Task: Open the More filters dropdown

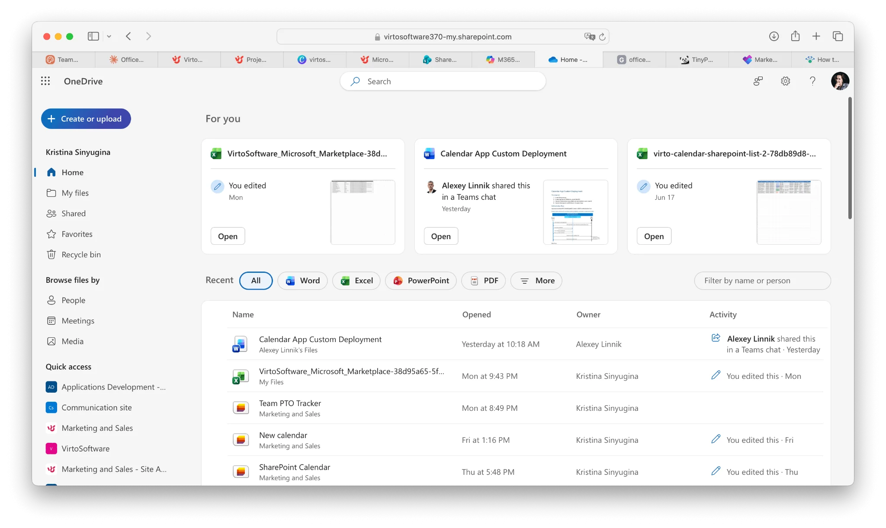Action: [x=536, y=281]
